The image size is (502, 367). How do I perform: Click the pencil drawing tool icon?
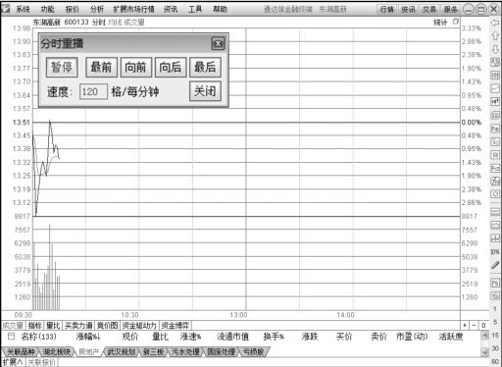coord(495,265)
